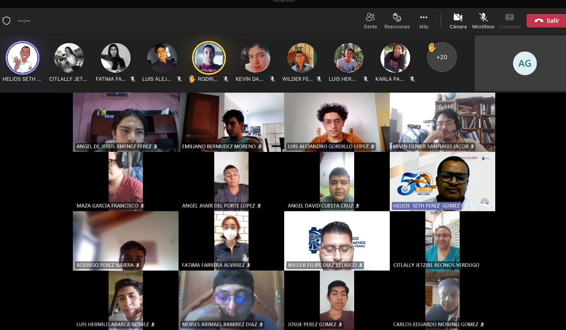The height and width of the screenshot is (330, 566).
Task: Click the AG self-view avatar tile
Action: 524,63
